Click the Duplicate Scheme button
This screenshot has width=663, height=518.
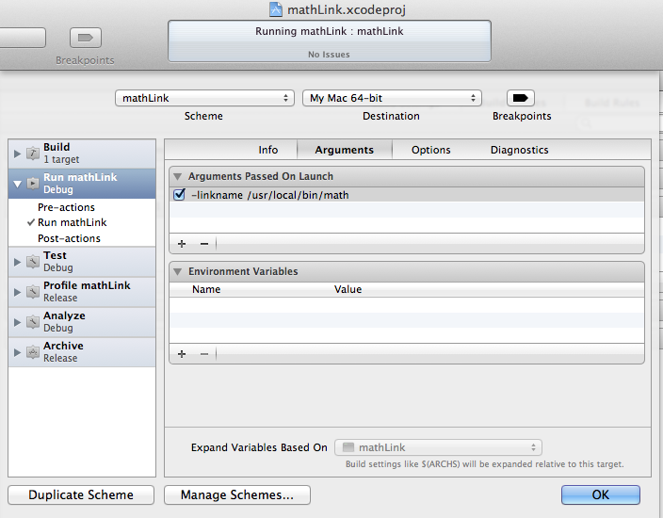pos(81,494)
